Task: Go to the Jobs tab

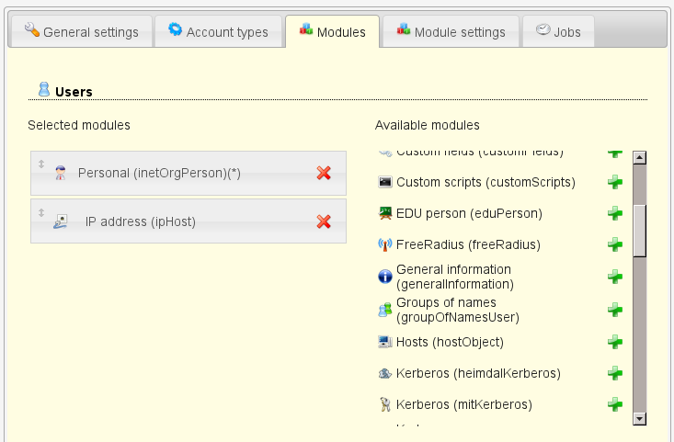Action: point(558,32)
